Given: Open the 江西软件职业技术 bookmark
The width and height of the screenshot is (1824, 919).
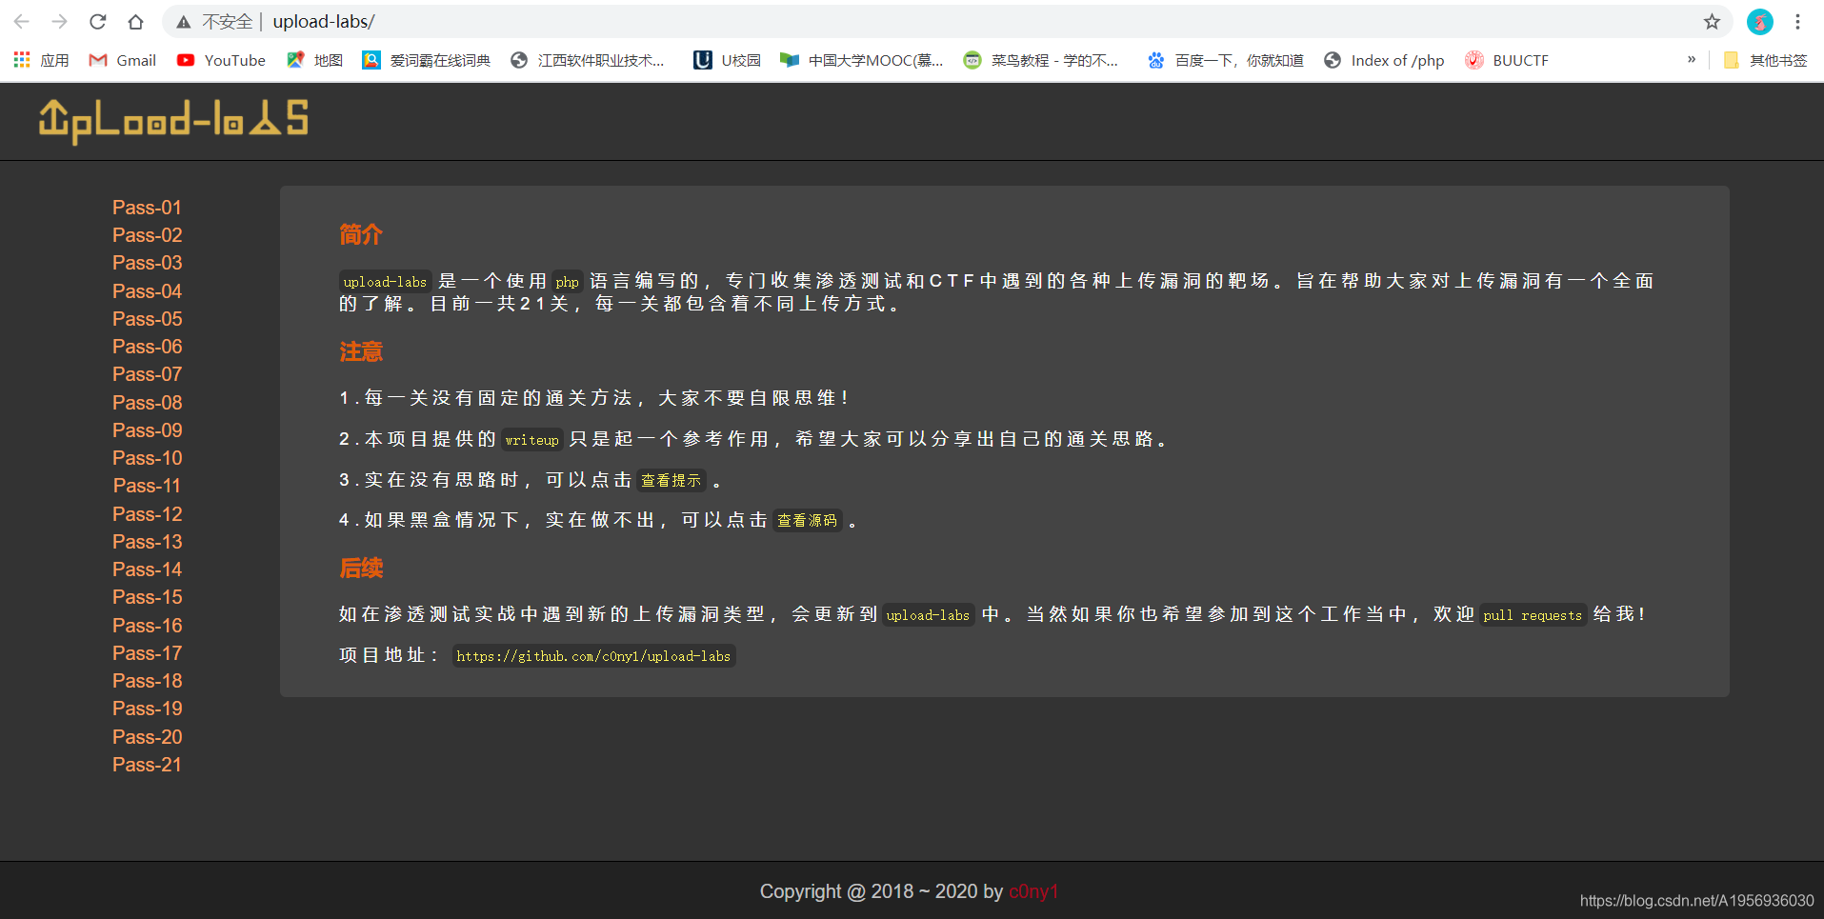Looking at the screenshot, I should (588, 60).
